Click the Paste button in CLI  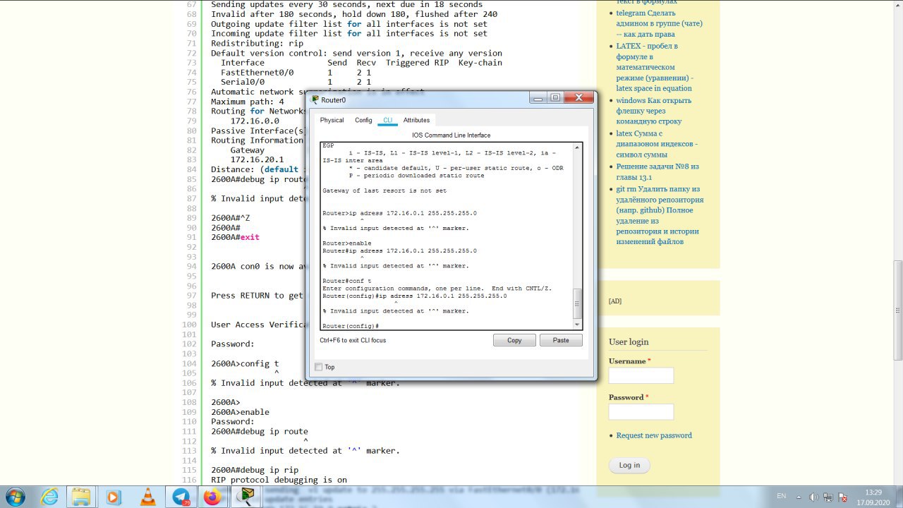(561, 340)
